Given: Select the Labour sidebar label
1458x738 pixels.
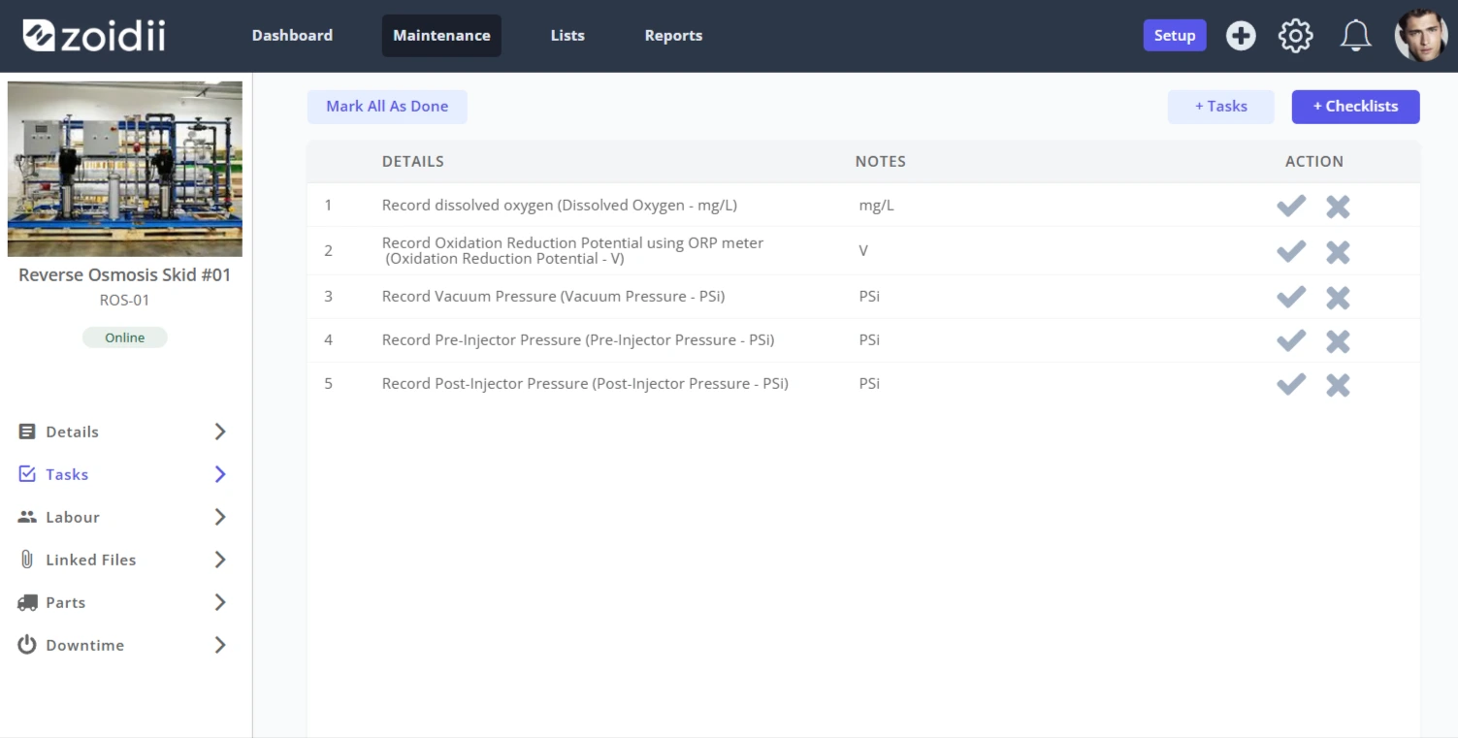Looking at the screenshot, I should point(73,517).
